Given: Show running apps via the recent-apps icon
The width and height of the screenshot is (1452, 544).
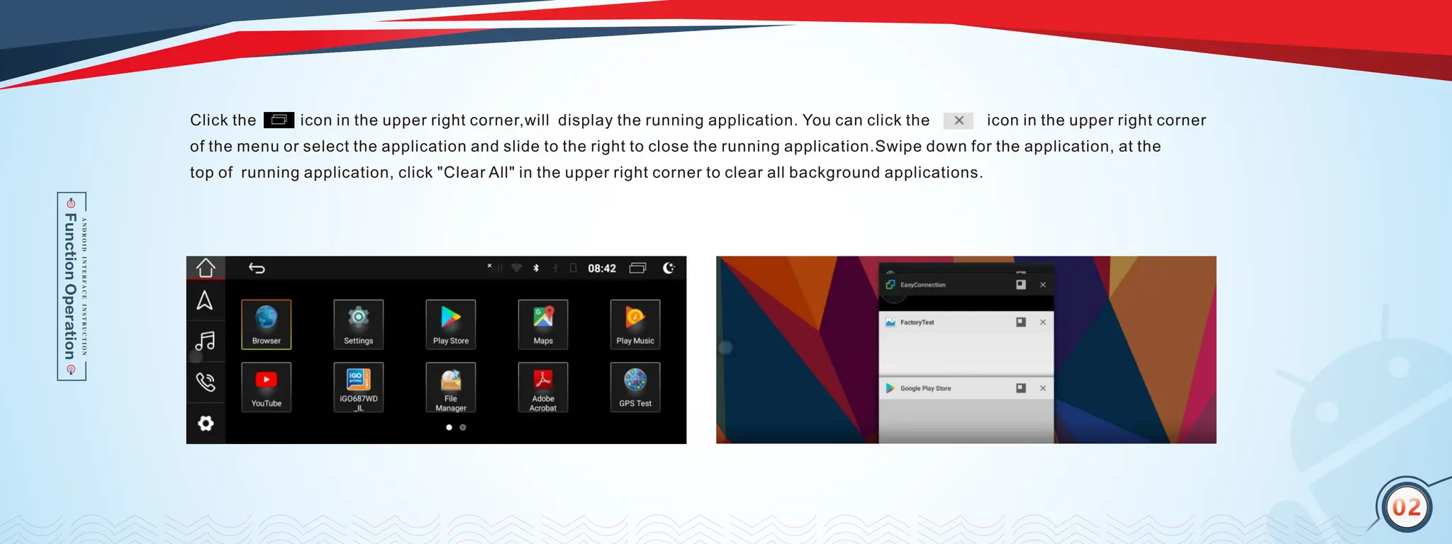Looking at the screenshot, I should tap(638, 268).
